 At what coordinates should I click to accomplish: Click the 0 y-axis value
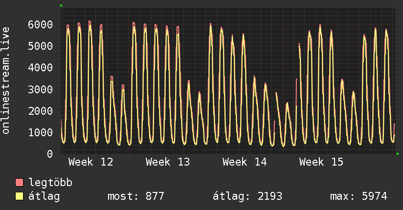click(50, 154)
